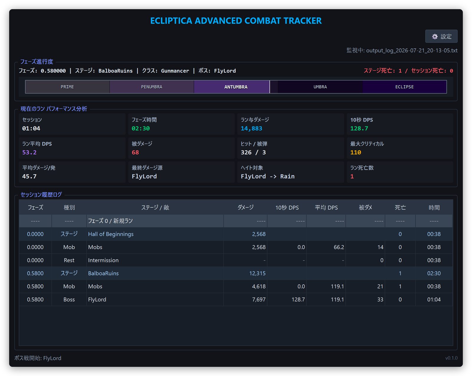Click the 平均 DPS column header
Image resolution: width=472 pixels, height=376 pixels.
[x=326, y=208]
